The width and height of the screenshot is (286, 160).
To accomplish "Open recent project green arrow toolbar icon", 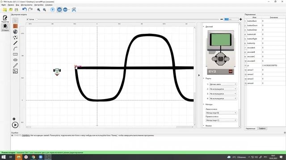I will [x=11, y=10].
